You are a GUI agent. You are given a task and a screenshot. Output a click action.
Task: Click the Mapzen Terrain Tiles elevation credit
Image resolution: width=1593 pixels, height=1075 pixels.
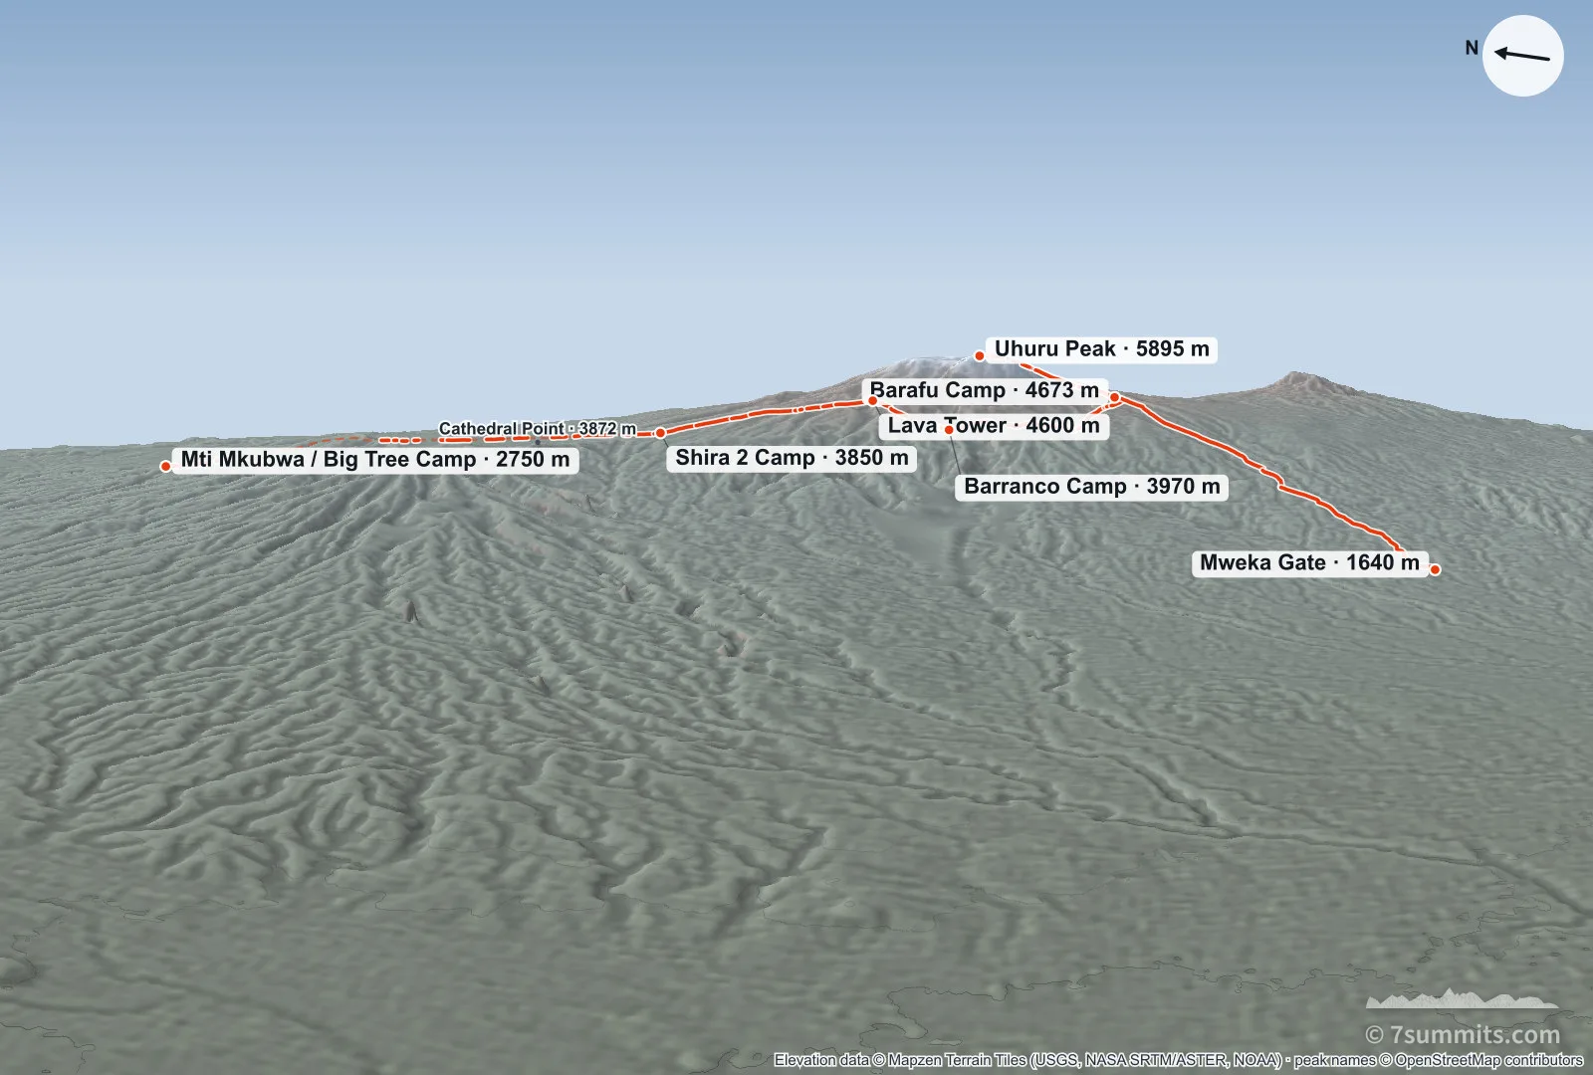coord(1028,1060)
